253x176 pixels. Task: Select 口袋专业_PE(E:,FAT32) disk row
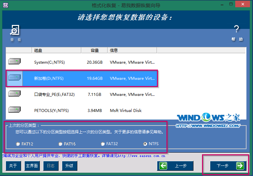pos(82,95)
